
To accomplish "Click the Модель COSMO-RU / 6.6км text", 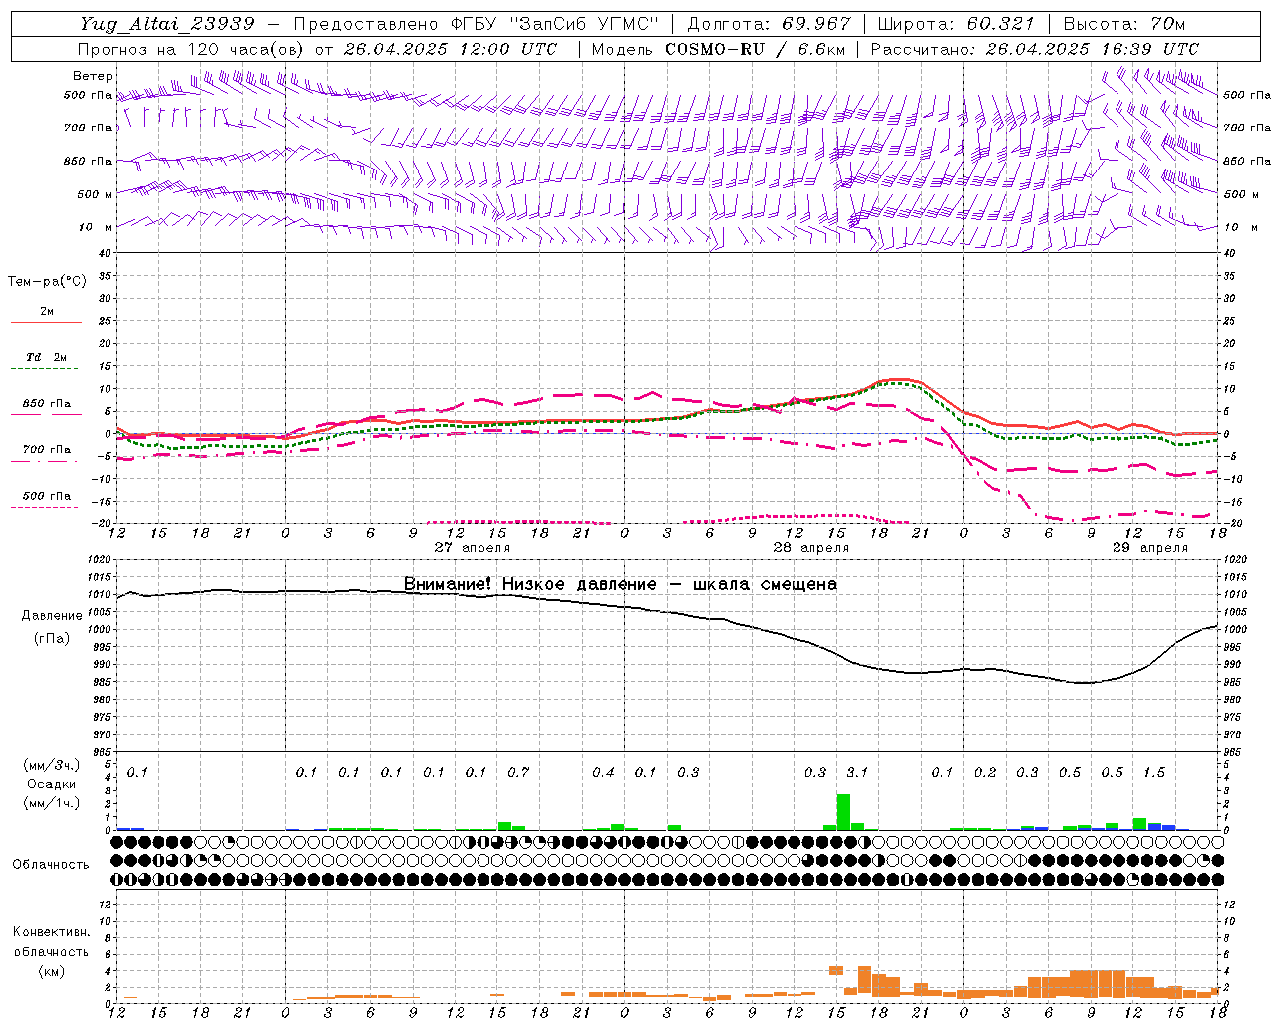I will click(x=717, y=49).
